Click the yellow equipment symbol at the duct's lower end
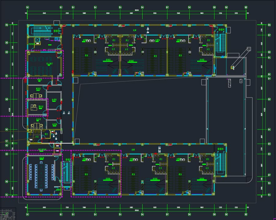 233,67
